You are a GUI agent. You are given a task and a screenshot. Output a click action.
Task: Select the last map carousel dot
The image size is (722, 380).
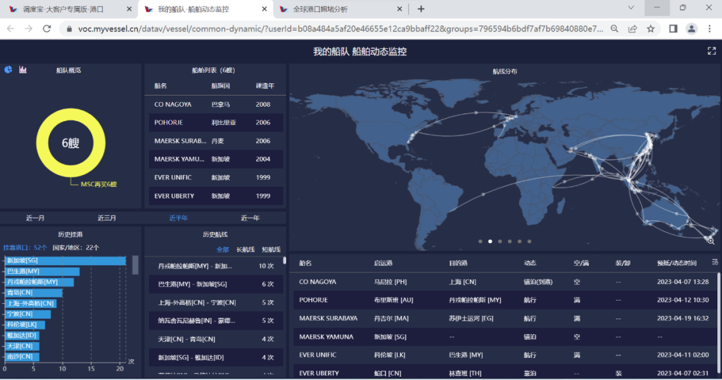point(529,241)
